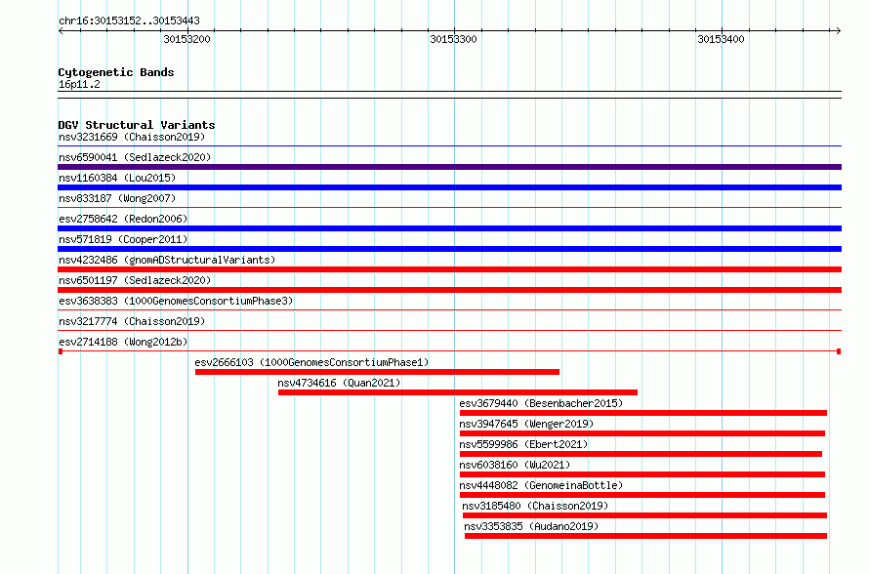
Task: Open nsv3947645 (Wenger2019) label
Action: (x=526, y=424)
